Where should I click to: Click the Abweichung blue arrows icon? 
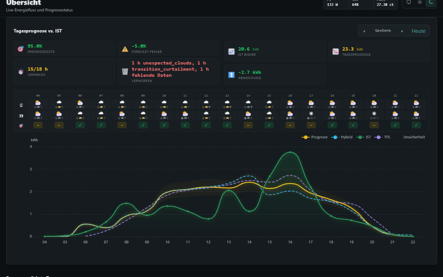tap(231, 75)
